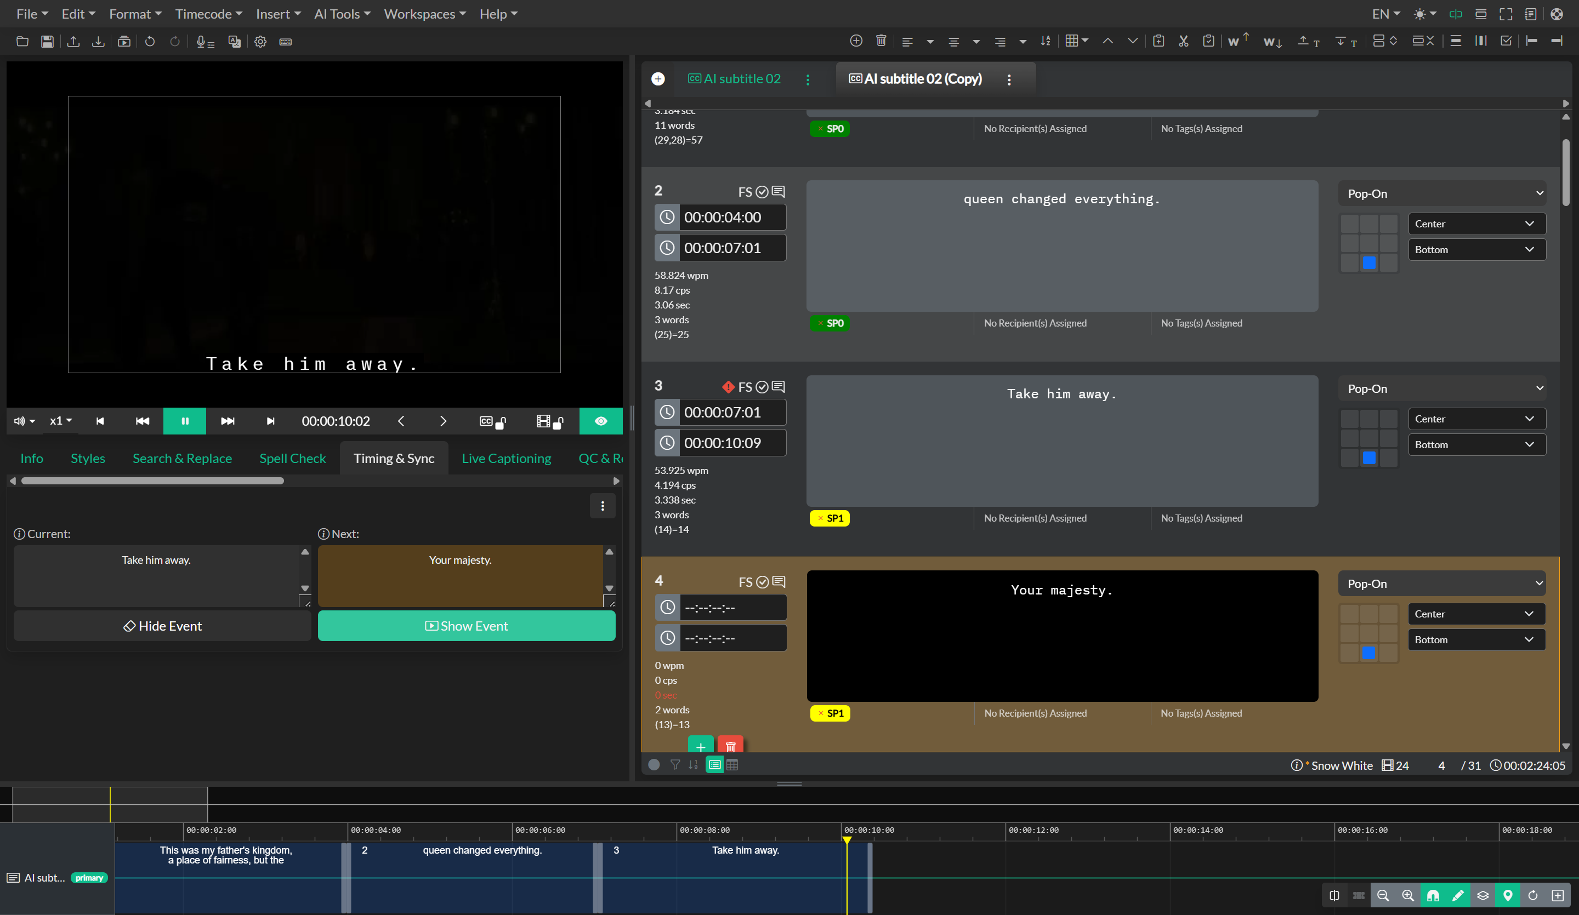Click the horizontal scrollbar under the tabs

pyautogui.click(x=152, y=481)
